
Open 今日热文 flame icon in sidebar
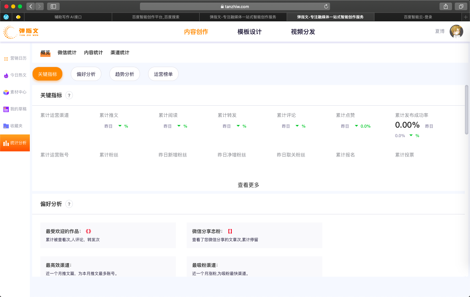point(6,76)
